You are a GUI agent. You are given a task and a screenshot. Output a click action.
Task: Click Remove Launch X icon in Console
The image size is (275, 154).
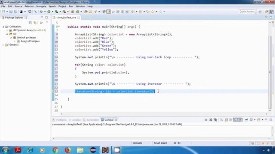coord(211,120)
